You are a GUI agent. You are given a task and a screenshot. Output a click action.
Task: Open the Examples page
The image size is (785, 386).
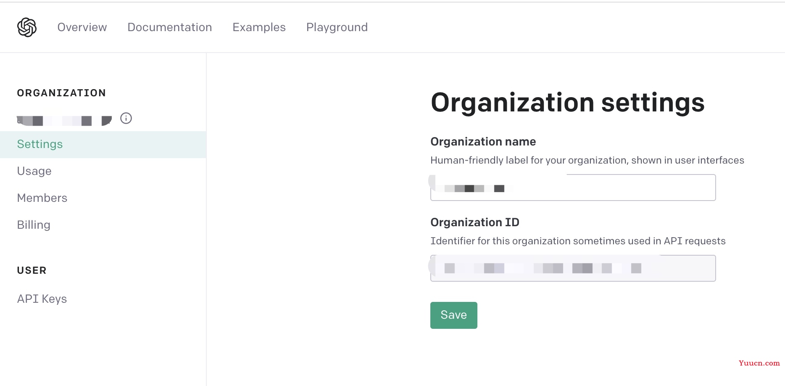pos(259,27)
